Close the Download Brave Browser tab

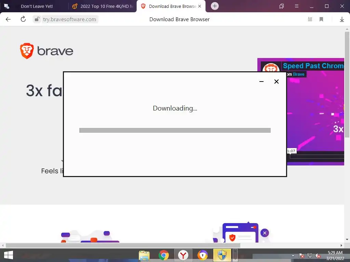pyautogui.click(x=200, y=6)
